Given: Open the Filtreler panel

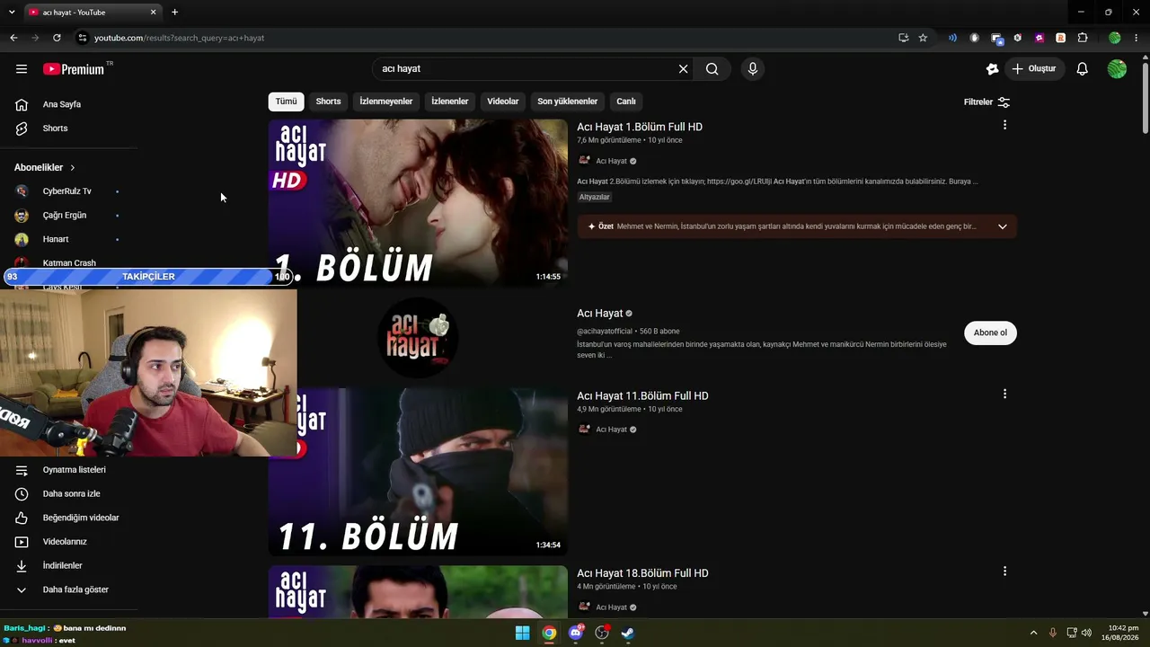Looking at the screenshot, I should tap(987, 102).
